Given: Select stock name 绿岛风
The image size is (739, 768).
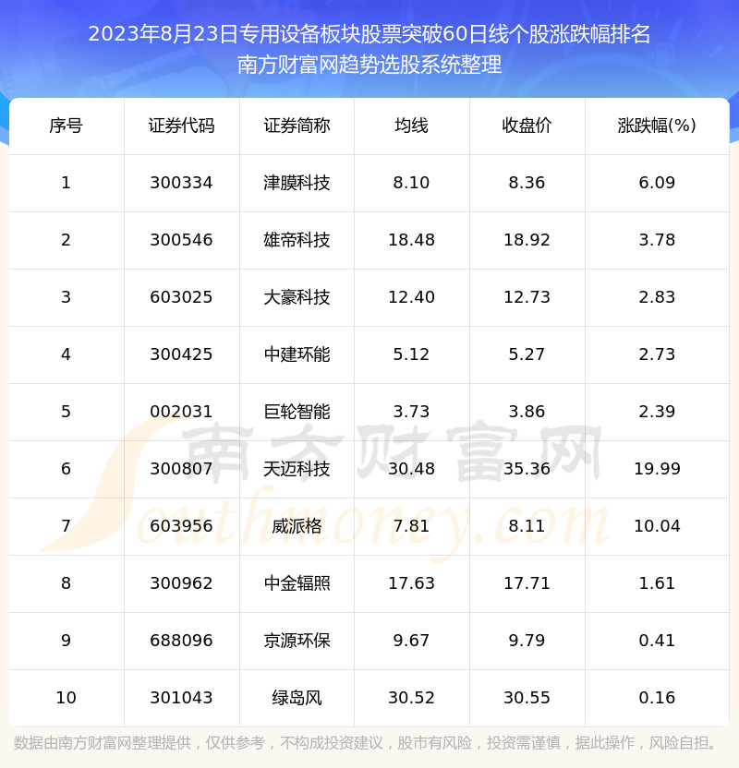Looking at the screenshot, I should click(x=297, y=698).
